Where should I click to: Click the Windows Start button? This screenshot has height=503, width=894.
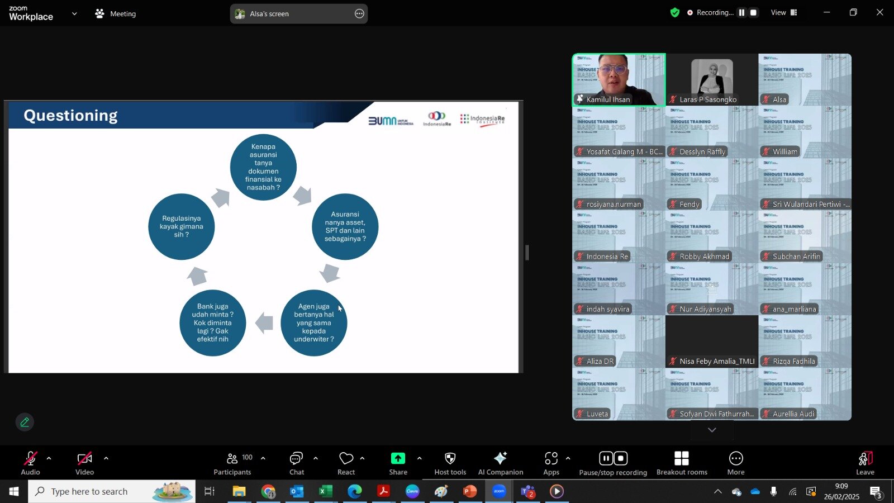(14, 491)
